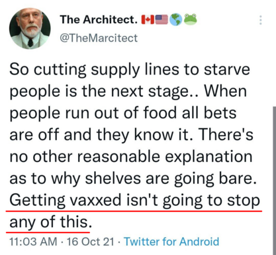Screen dimensions: 276x255
Task: Click the @TheMarcitect handle
Action: pos(99,38)
